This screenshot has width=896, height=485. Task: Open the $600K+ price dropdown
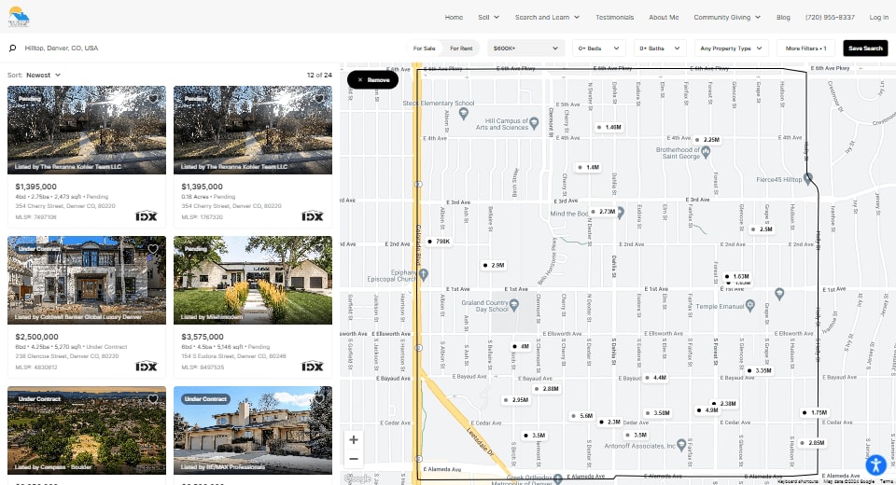click(525, 48)
